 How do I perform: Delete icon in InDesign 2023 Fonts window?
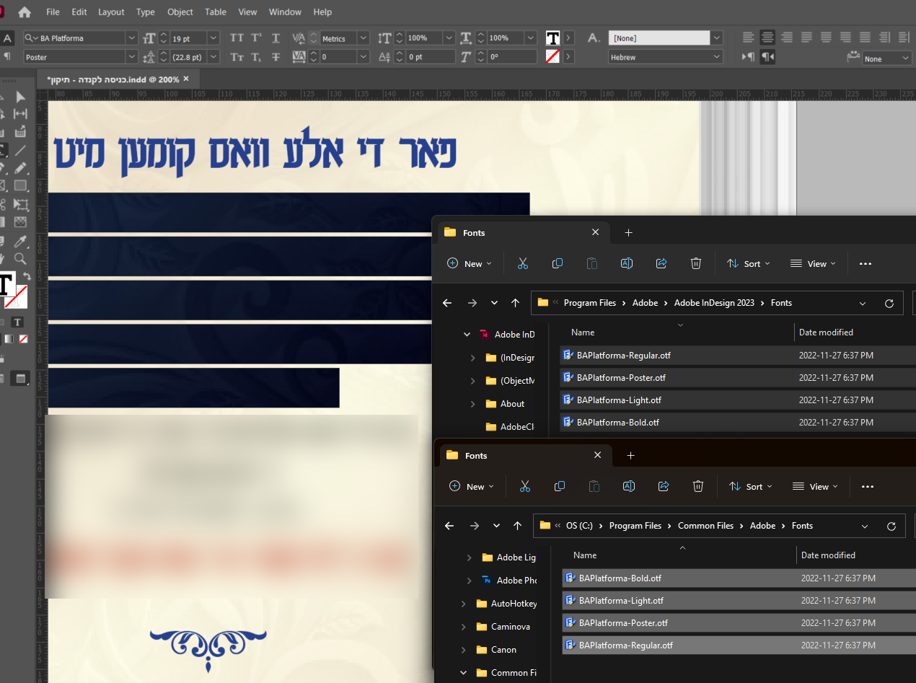click(x=696, y=263)
